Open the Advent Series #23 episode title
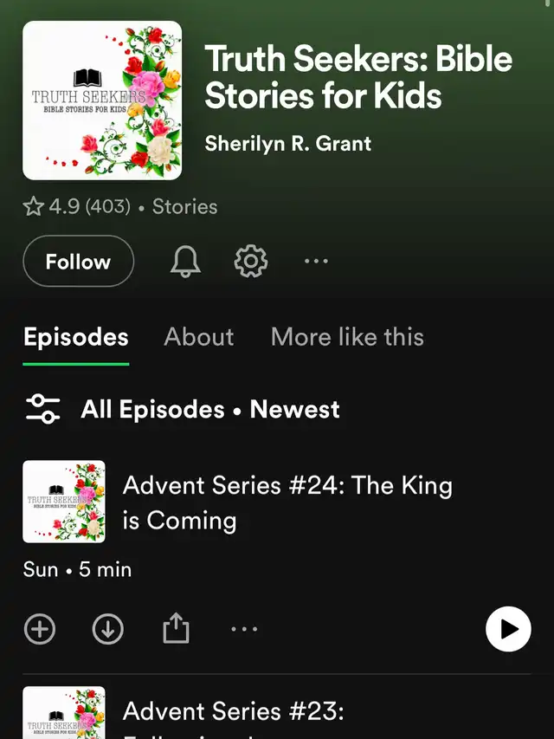 233,711
